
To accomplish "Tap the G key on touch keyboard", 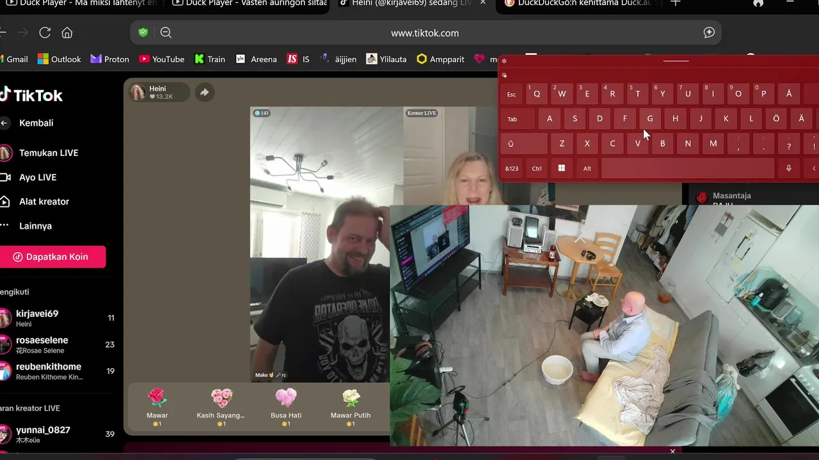I will [x=650, y=119].
